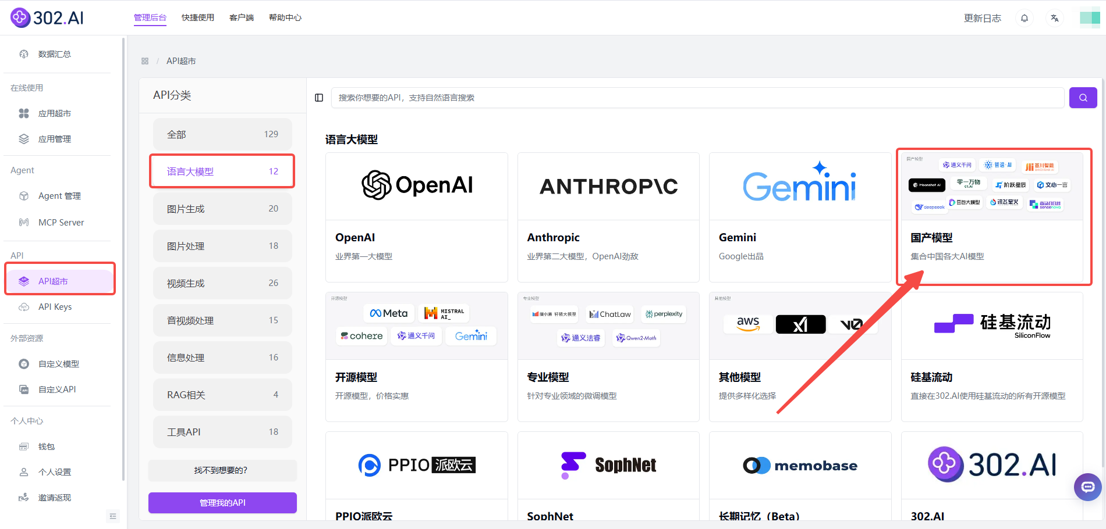This screenshot has height=529, width=1106.
Task: Select RAG相关 category
Action: tap(222, 395)
